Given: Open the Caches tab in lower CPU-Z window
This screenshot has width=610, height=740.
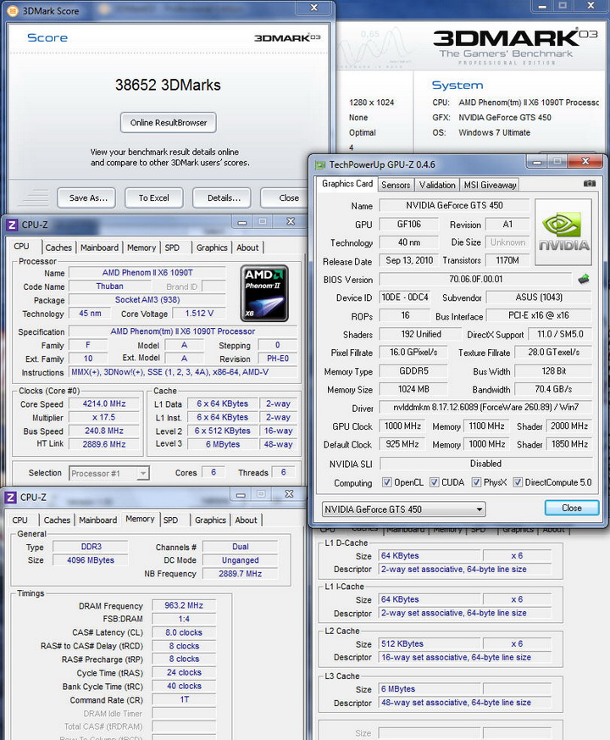Looking at the screenshot, I should coord(57,520).
